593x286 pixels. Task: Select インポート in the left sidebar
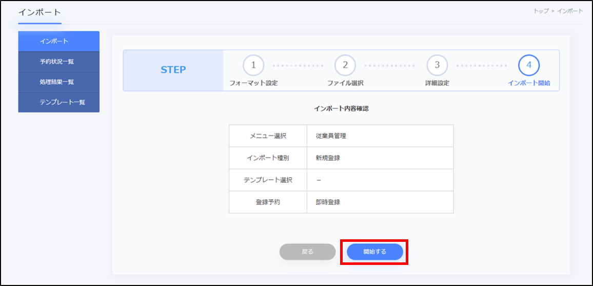tap(58, 41)
